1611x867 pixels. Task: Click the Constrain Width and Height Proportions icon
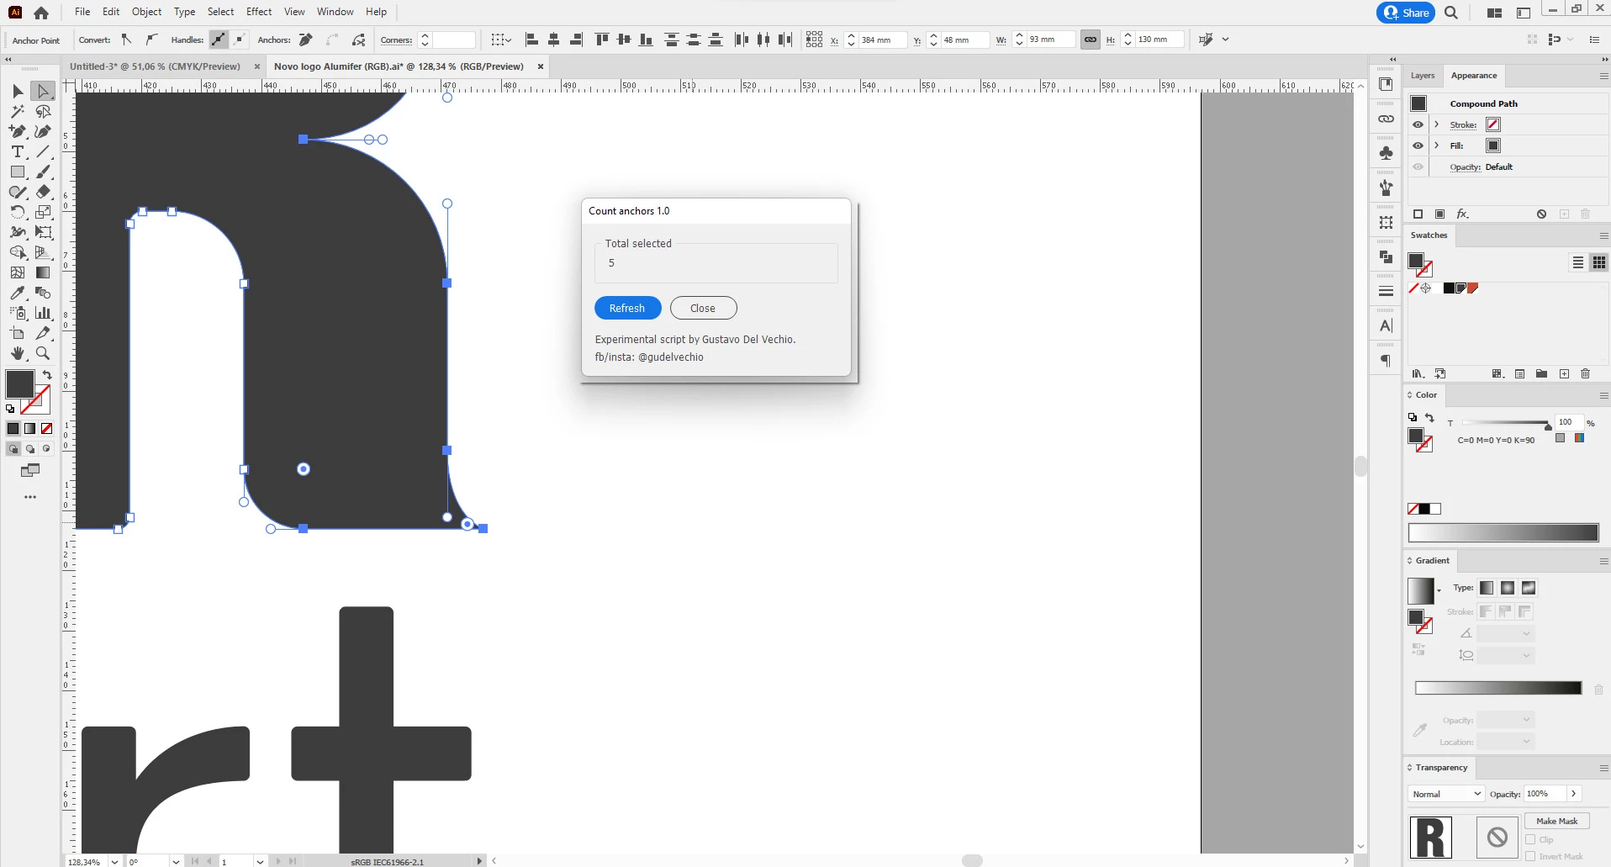[1091, 40]
